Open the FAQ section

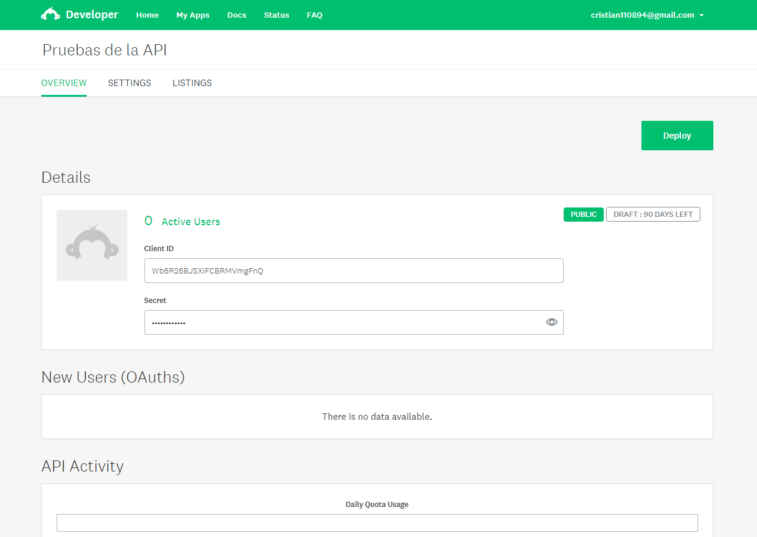click(314, 15)
